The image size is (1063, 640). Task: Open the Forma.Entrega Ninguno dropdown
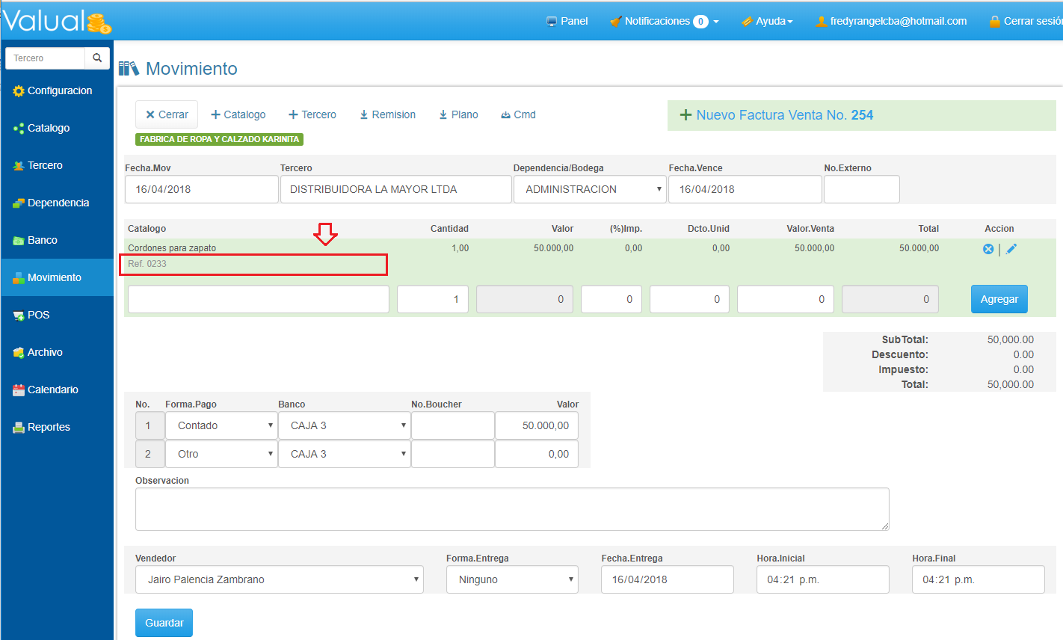tap(512, 579)
